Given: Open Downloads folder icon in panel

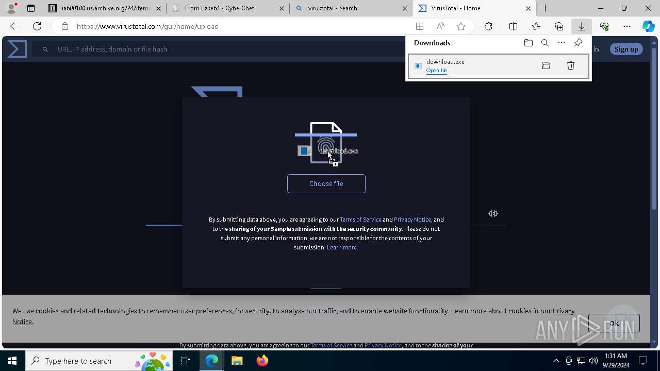Looking at the screenshot, I should click(x=528, y=43).
